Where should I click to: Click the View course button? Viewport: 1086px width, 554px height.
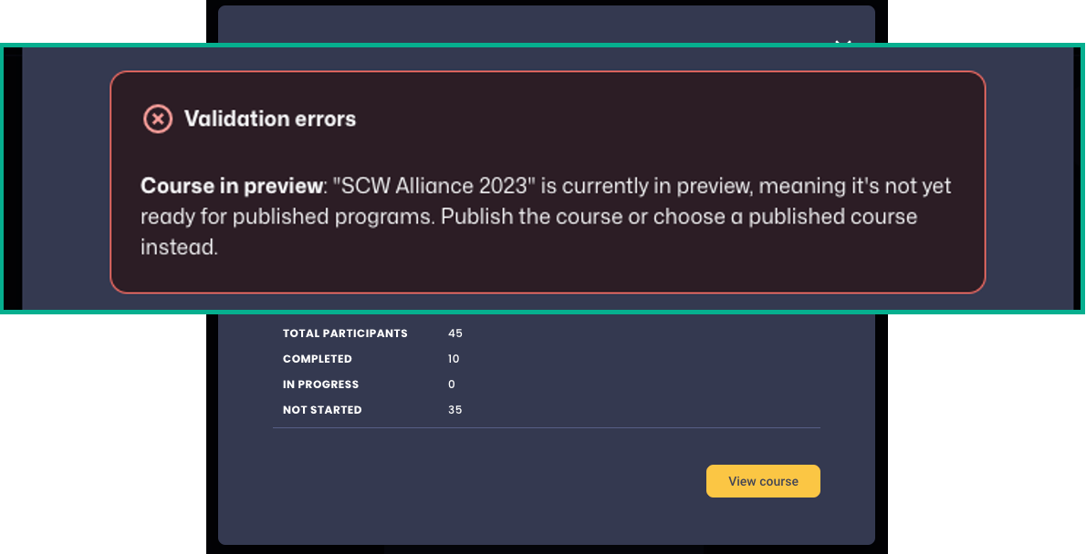coord(763,481)
